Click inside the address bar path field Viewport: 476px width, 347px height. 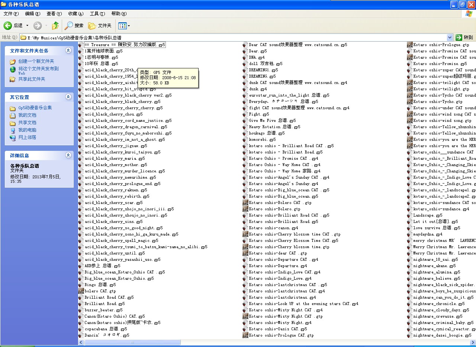[233, 38]
